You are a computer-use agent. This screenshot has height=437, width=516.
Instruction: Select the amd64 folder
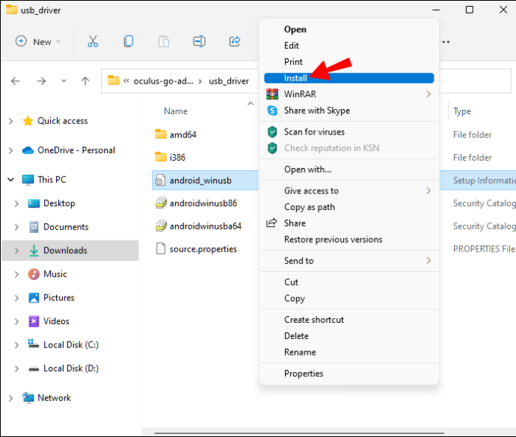(x=182, y=134)
